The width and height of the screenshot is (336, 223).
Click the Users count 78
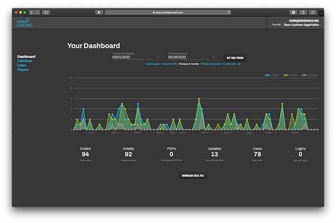click(258, 154)
